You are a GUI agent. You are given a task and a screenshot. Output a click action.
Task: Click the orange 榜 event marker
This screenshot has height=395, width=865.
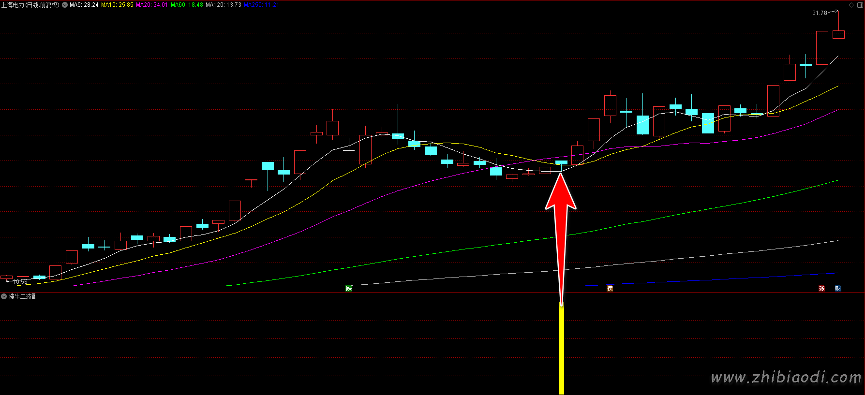coord(610,289)
